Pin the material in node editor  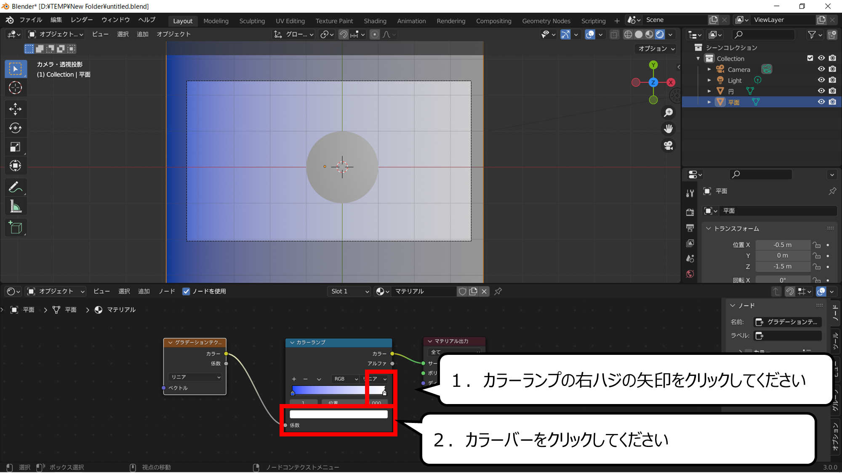pyautogui.click(x=498, y=291)
